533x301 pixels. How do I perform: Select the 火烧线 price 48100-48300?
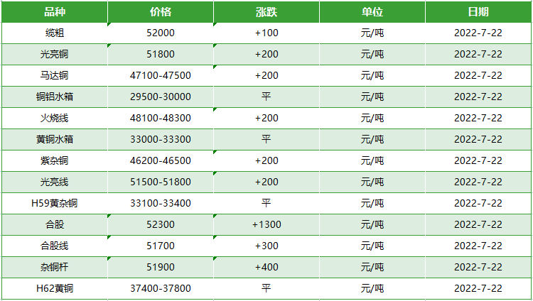(161, 119)
